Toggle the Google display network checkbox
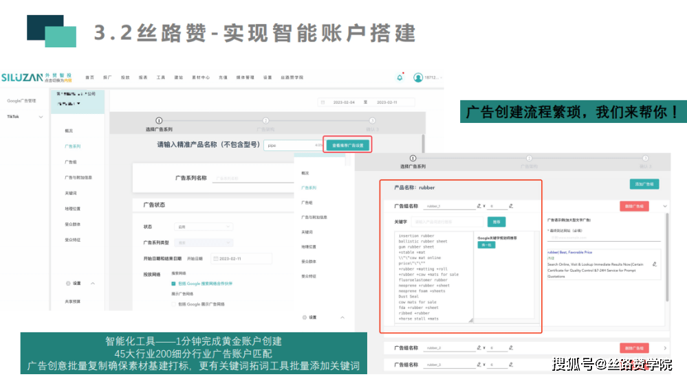687x379 pixels. coord(174,303)
